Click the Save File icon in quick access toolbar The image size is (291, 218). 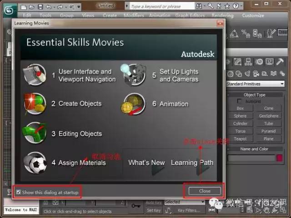click(40, 7)
